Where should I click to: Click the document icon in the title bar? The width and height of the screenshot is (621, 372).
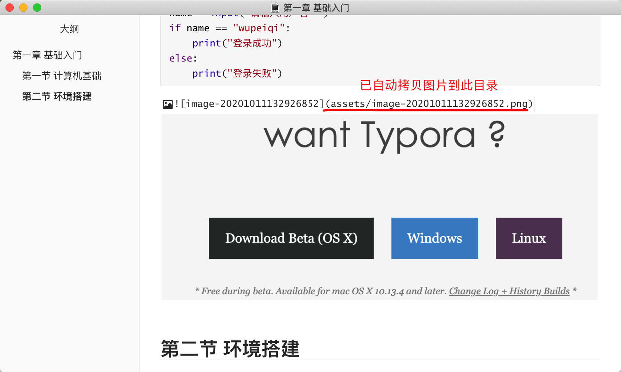tap(275, 7)
